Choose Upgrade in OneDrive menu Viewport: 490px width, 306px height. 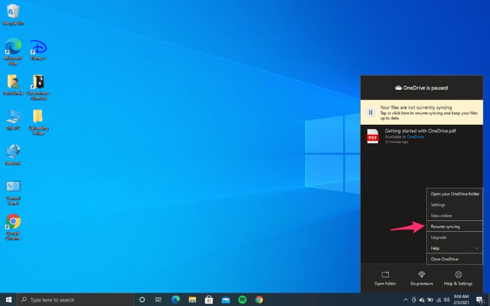point(454,237)
